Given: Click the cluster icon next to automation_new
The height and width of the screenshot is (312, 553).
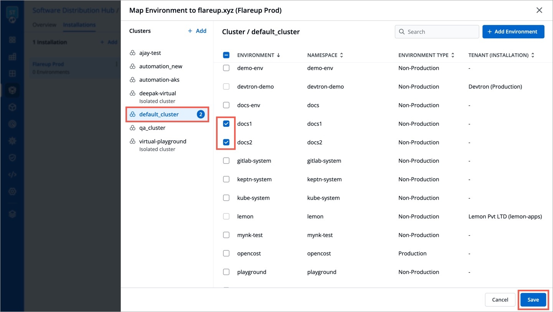Looking at the screenshot, I should [132, 66].
